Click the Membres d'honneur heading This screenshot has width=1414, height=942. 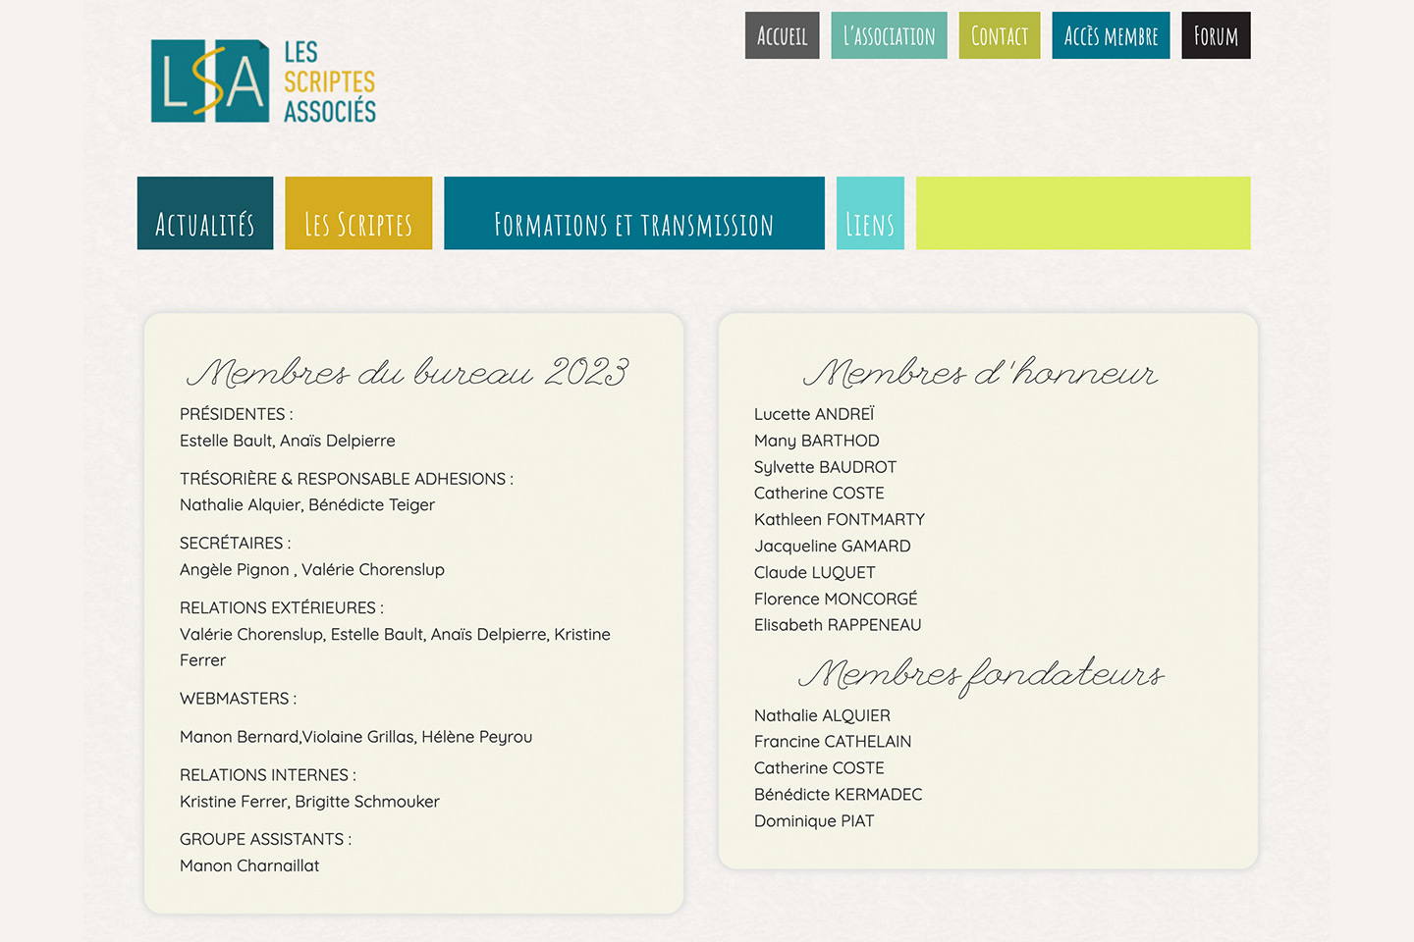(980, 372)
